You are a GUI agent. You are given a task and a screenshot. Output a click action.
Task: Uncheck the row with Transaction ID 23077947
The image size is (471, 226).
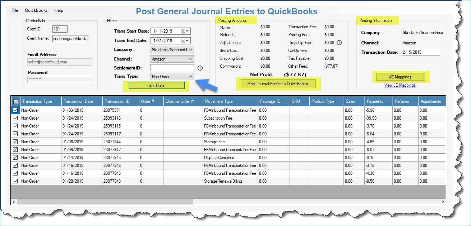15,150
